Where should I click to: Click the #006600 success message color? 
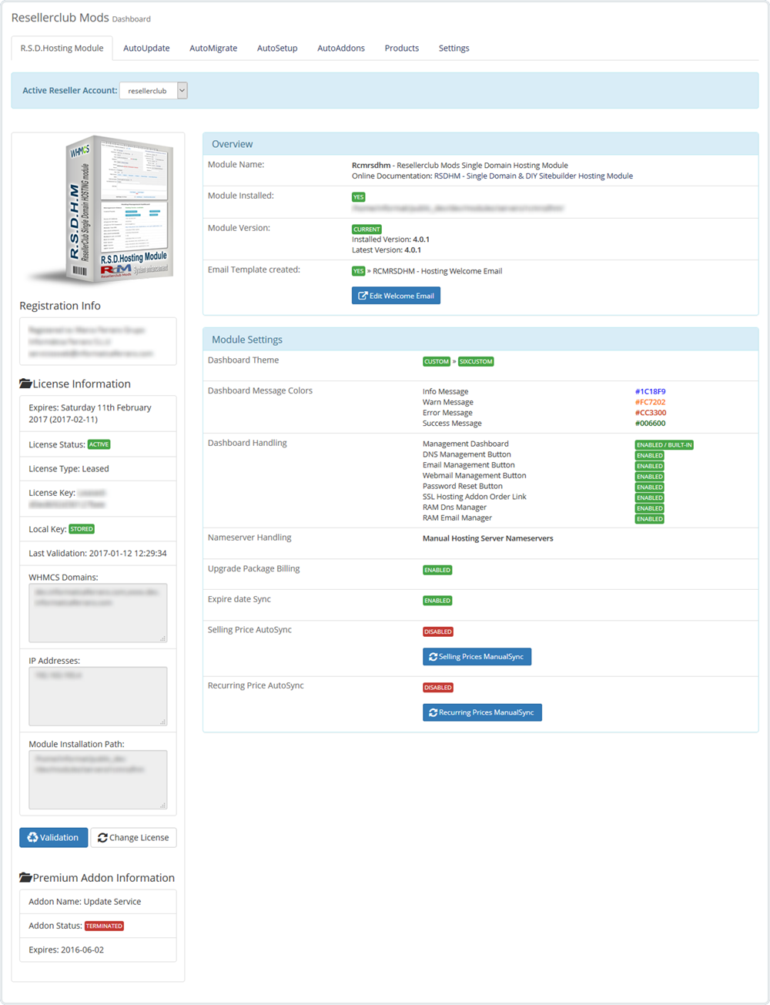651,424
